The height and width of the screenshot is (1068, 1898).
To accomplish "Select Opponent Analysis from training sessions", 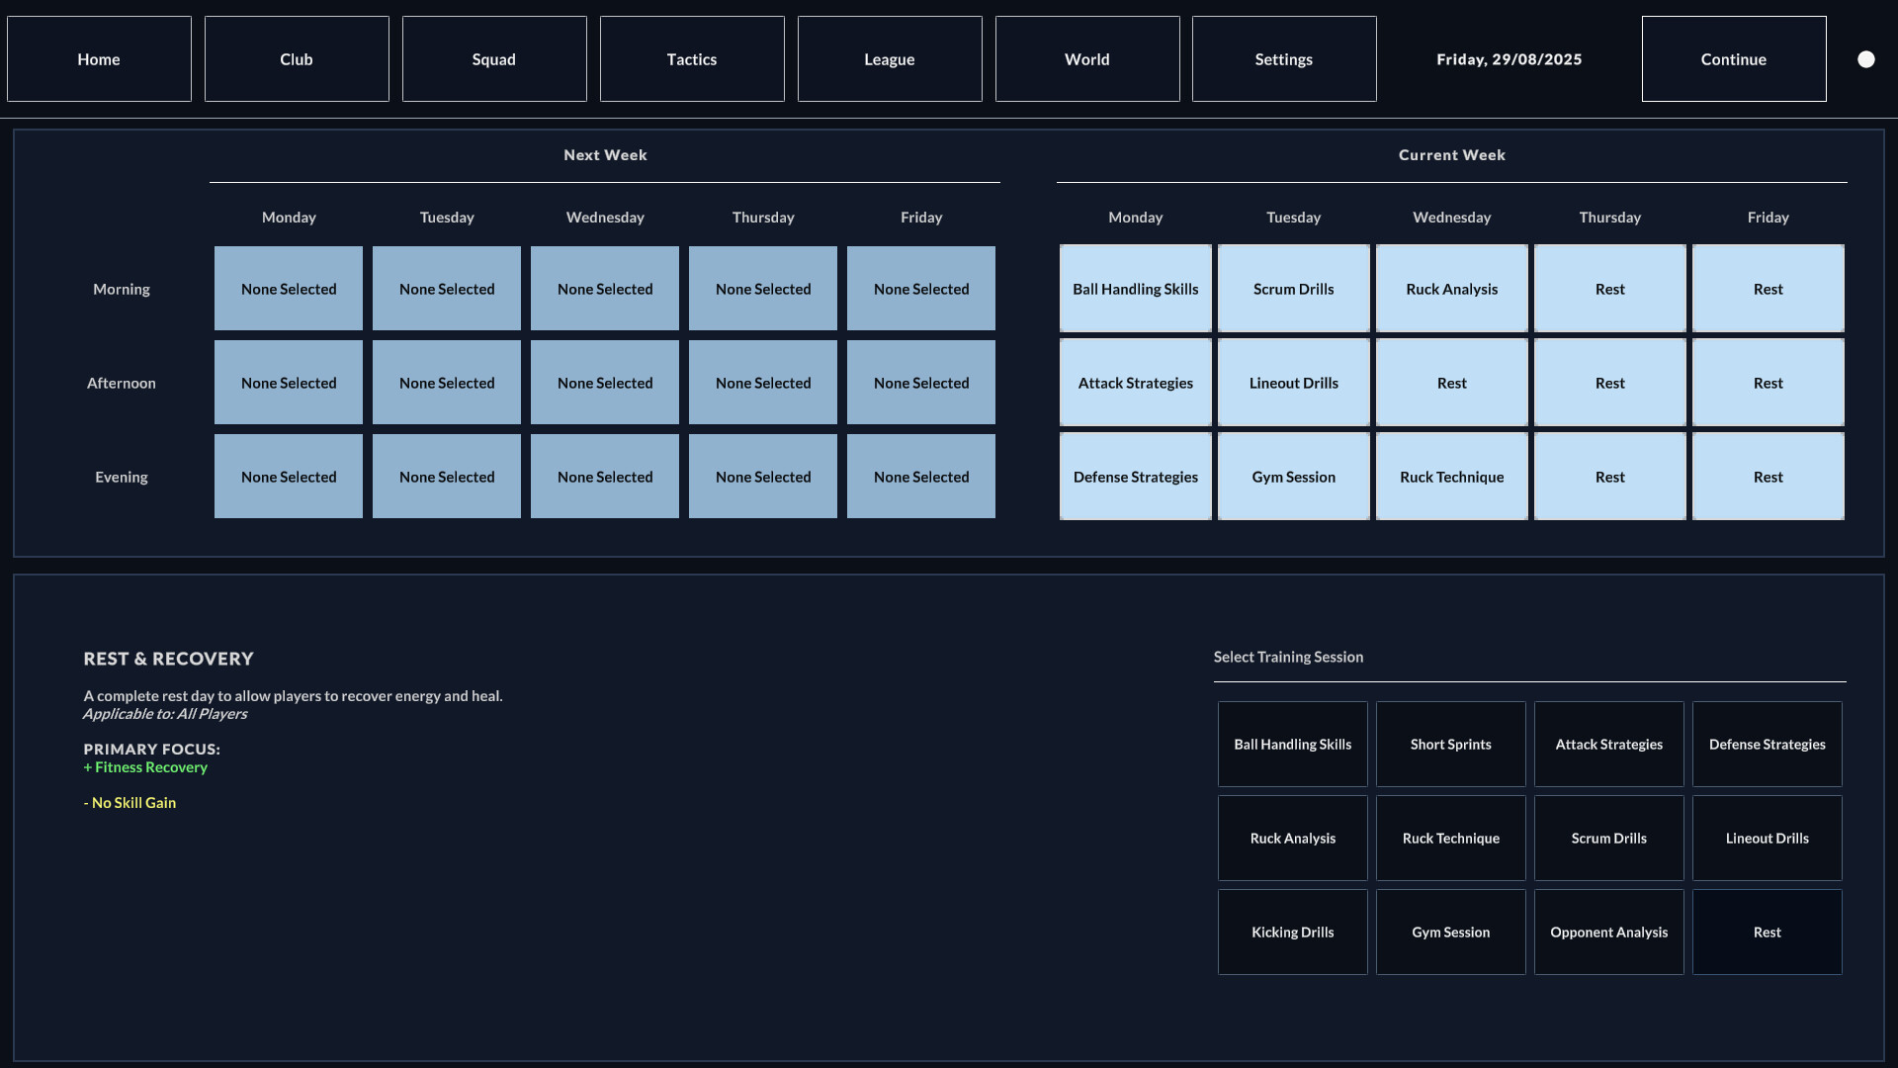I will [1608, 932].
